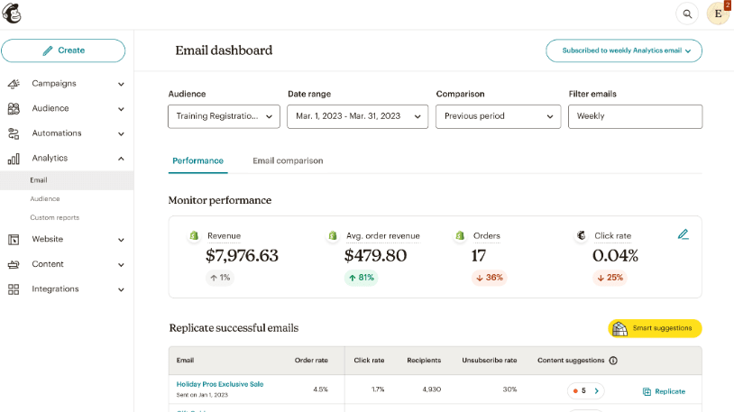The width and height of the screenshot is (734, 412).
Task: Click the Content suggestions info icon
Action: coord(613,361)
